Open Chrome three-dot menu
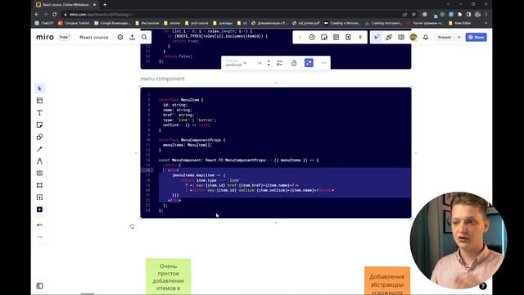524x295 pixels. (486, 15)
